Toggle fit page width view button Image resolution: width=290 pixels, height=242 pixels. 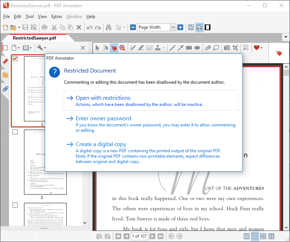(199, 27)
